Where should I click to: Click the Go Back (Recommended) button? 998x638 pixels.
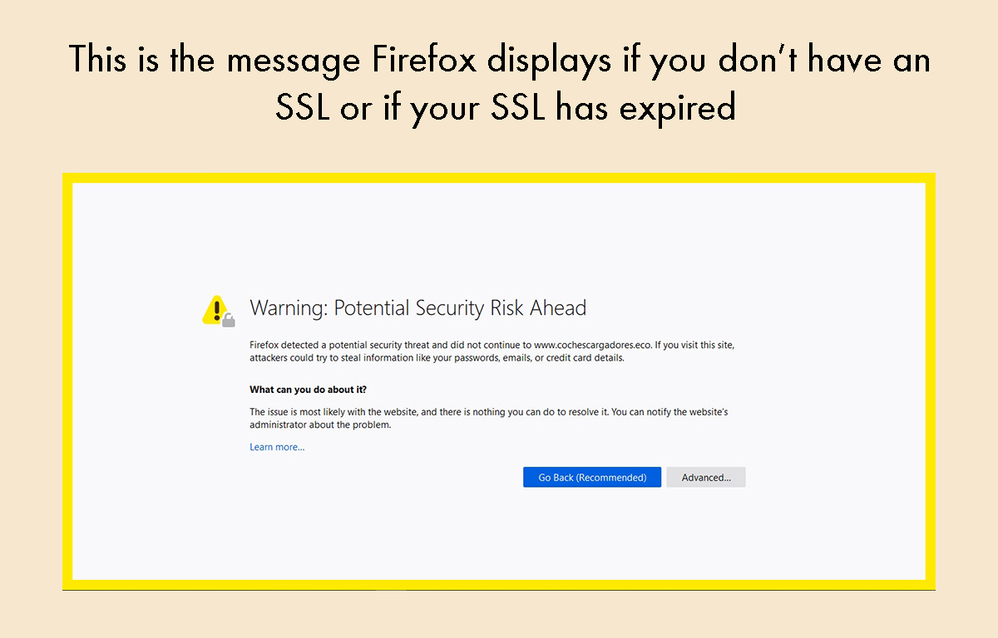(592, 477)
